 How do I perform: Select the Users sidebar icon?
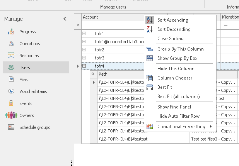[11, 68]
